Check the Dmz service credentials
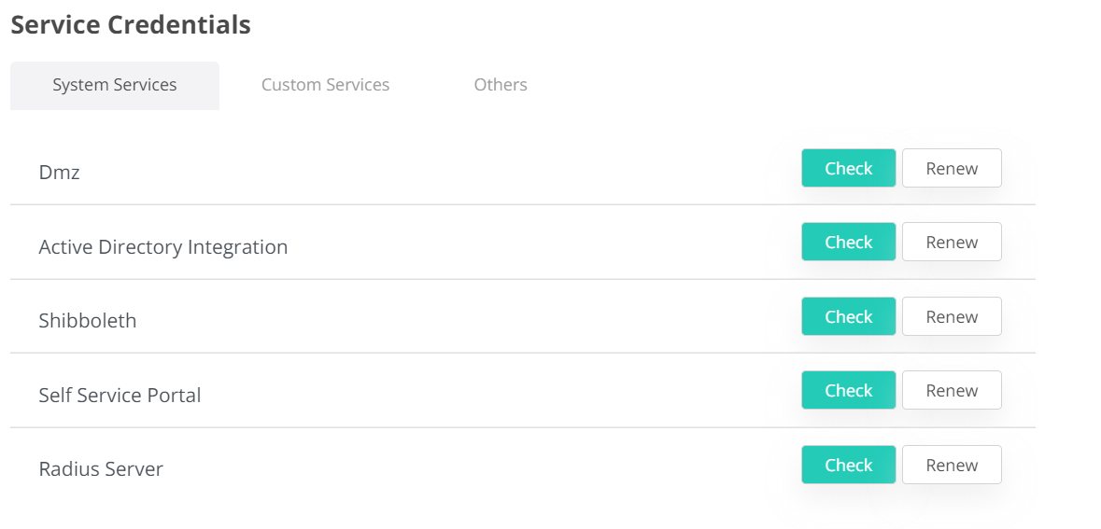The image size is (1101, 529). click(x=848, y=169)
